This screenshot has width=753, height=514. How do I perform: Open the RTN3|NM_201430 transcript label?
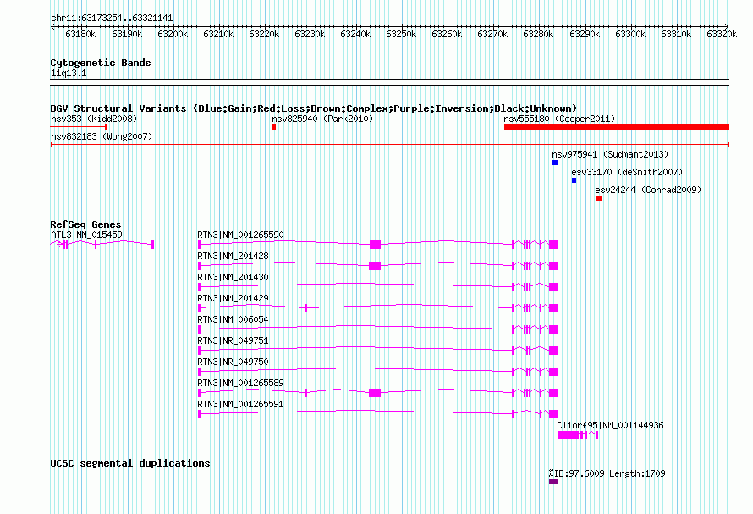tap(233, 277)
